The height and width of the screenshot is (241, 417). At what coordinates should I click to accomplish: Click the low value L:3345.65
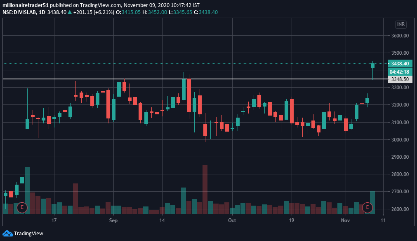tap(180, 12)
